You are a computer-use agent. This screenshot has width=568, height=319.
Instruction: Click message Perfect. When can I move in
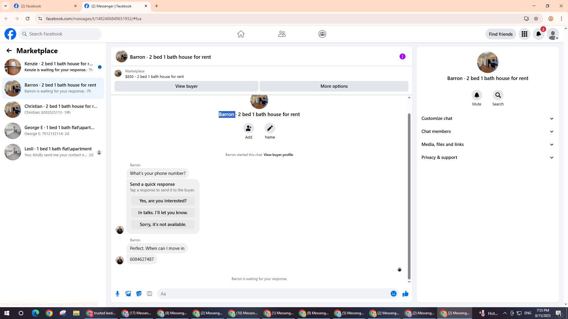157,248
